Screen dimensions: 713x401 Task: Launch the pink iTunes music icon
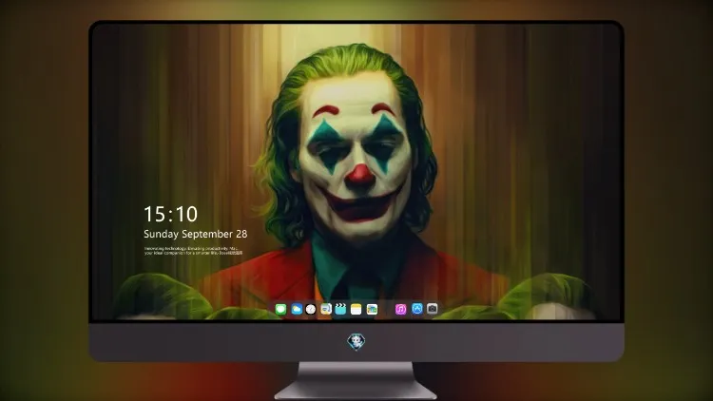coord(400,309)
